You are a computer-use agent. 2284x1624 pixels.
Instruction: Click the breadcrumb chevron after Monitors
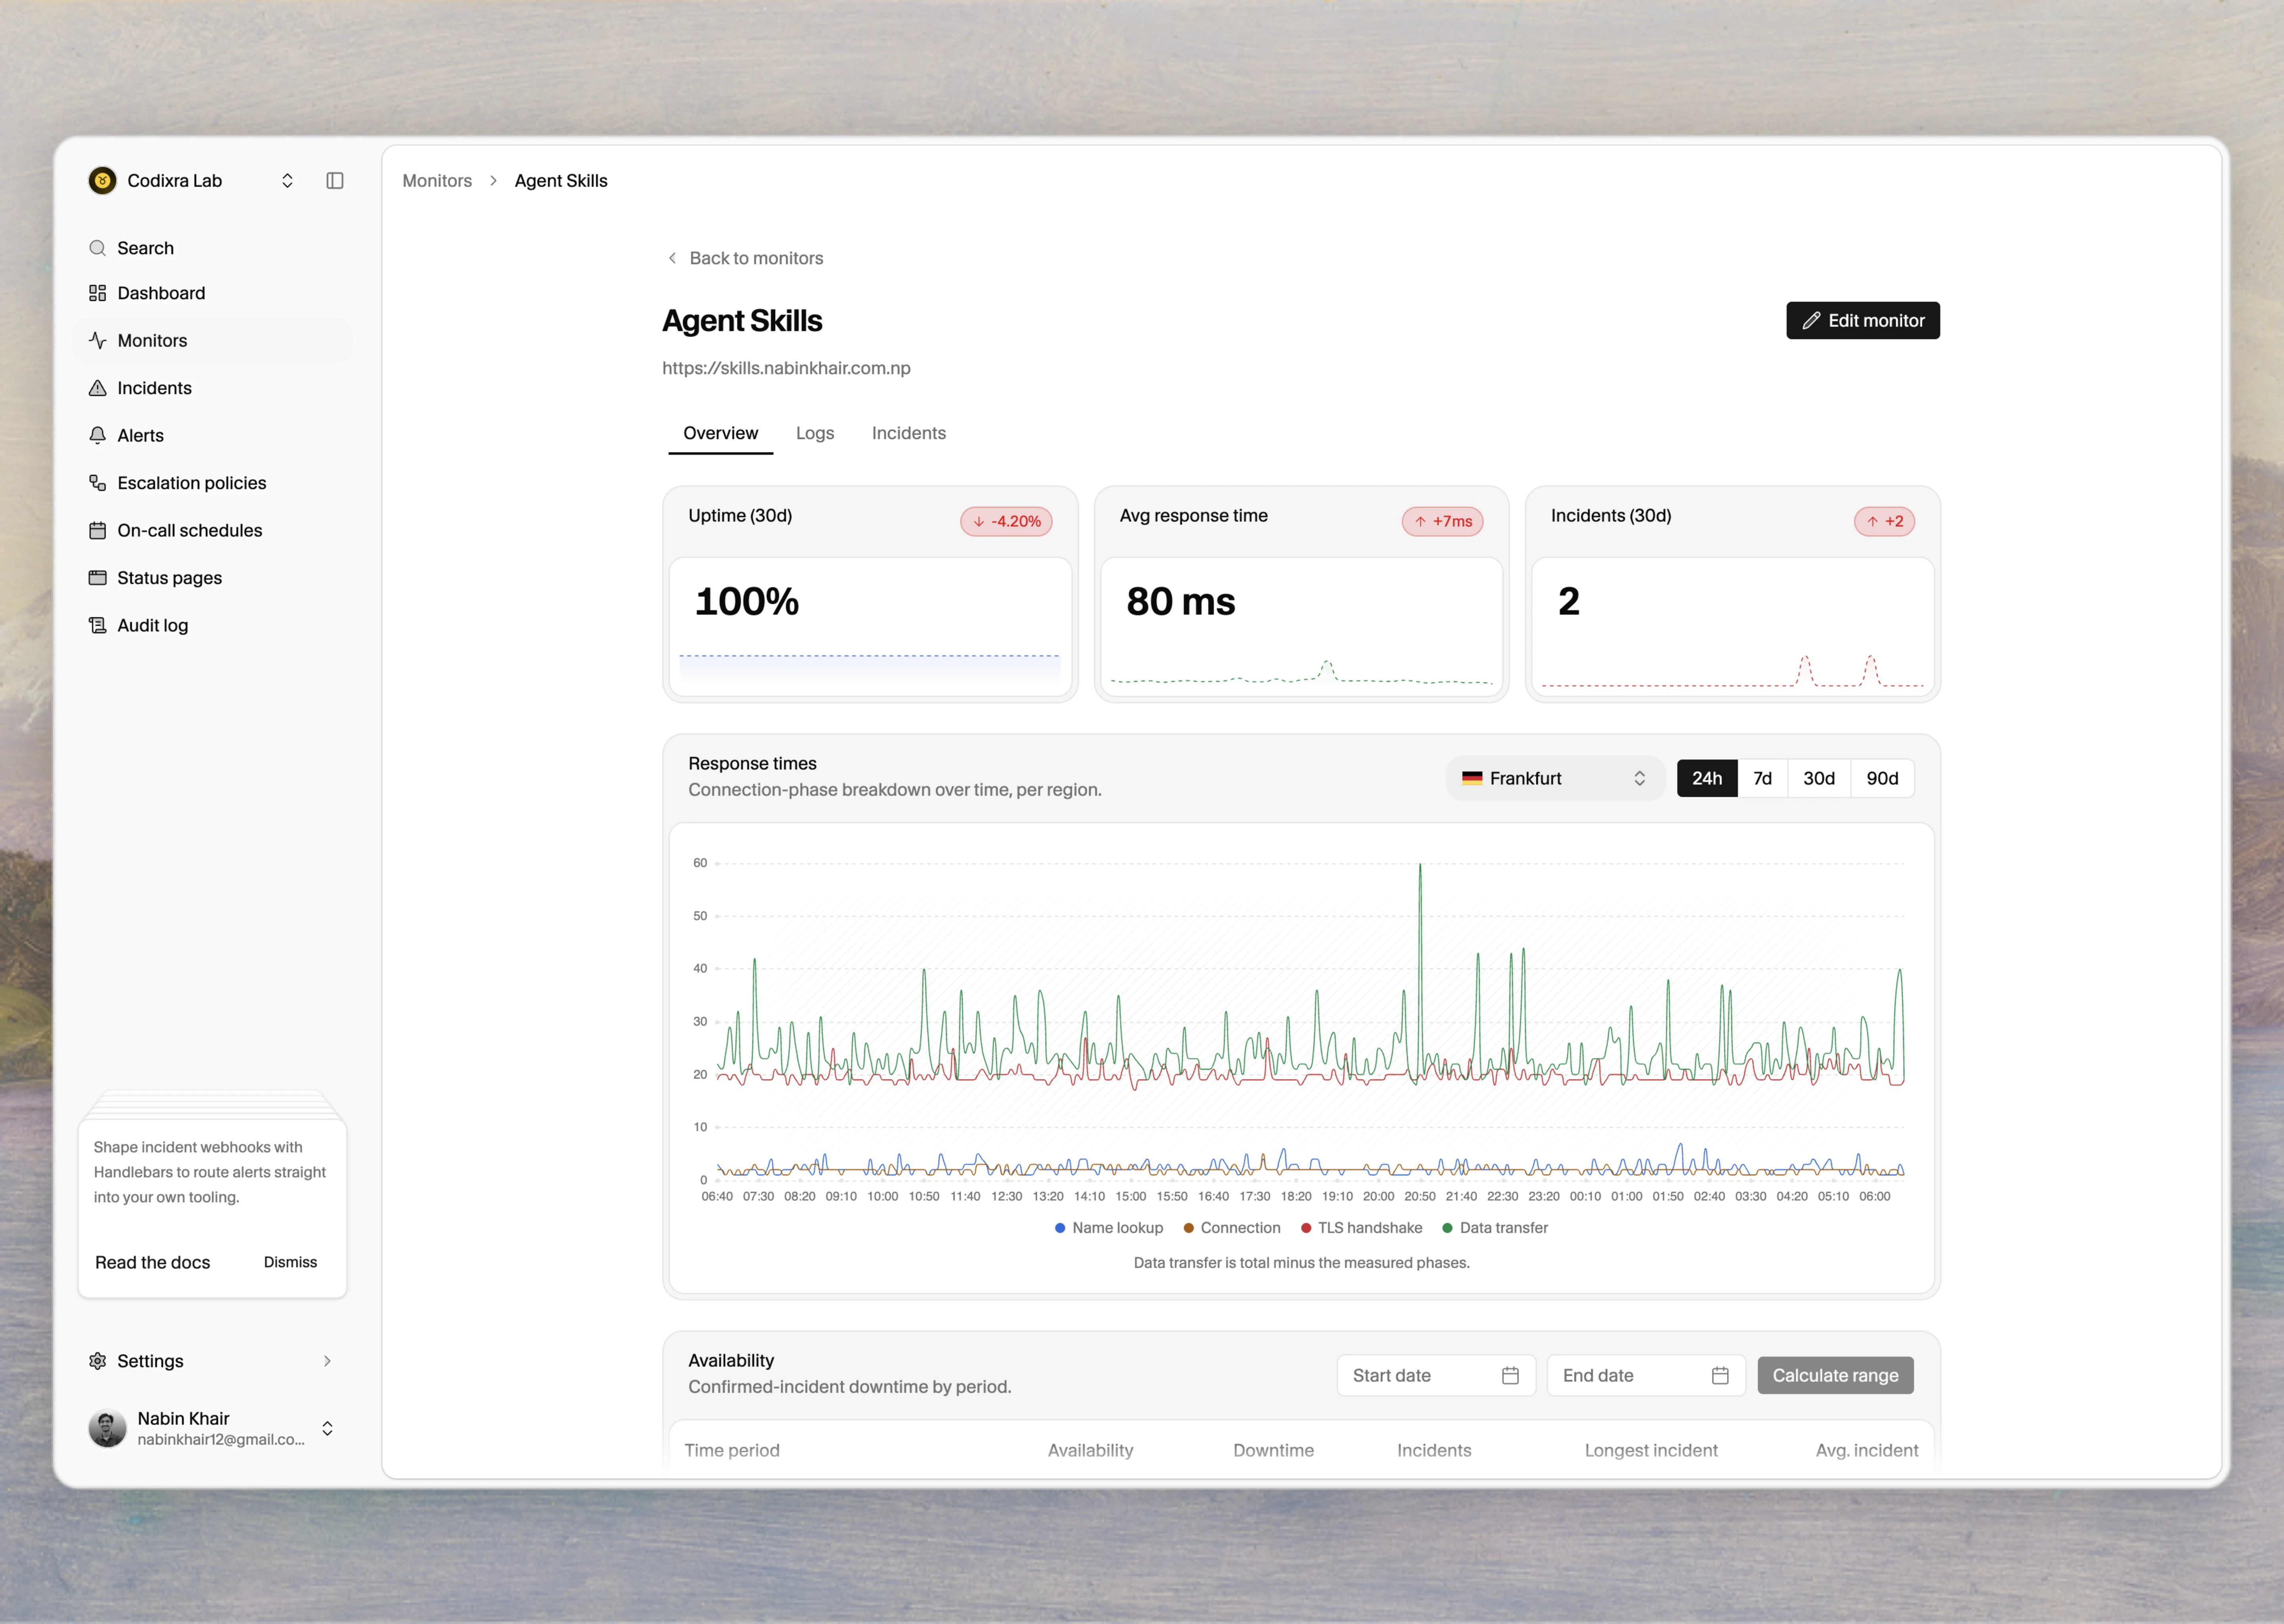tap(493, 181)
